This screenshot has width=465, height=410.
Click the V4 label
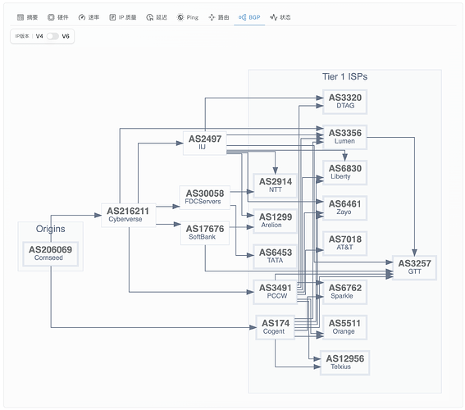(x=39, y=36)
